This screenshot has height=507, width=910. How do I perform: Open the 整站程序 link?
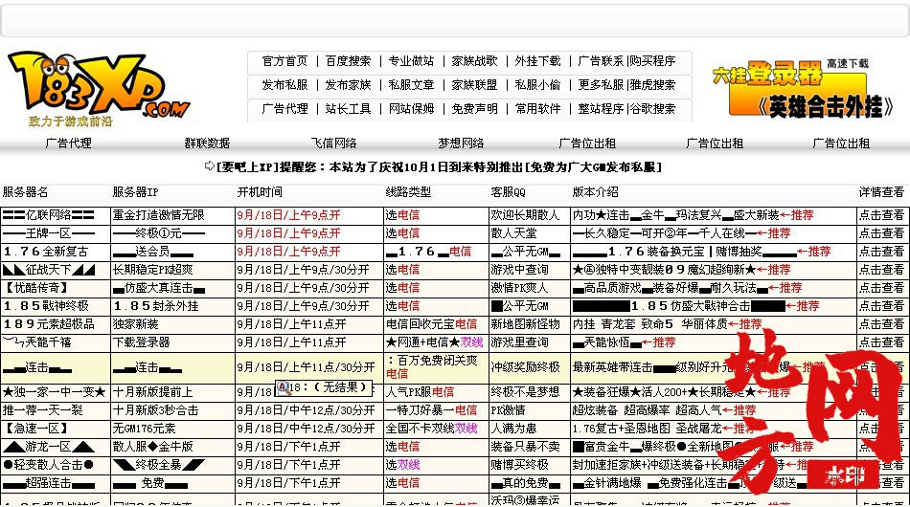click(601, 108)
